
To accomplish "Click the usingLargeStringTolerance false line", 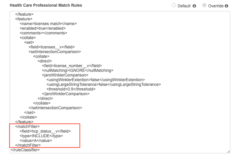I will (x=102, y=85).
